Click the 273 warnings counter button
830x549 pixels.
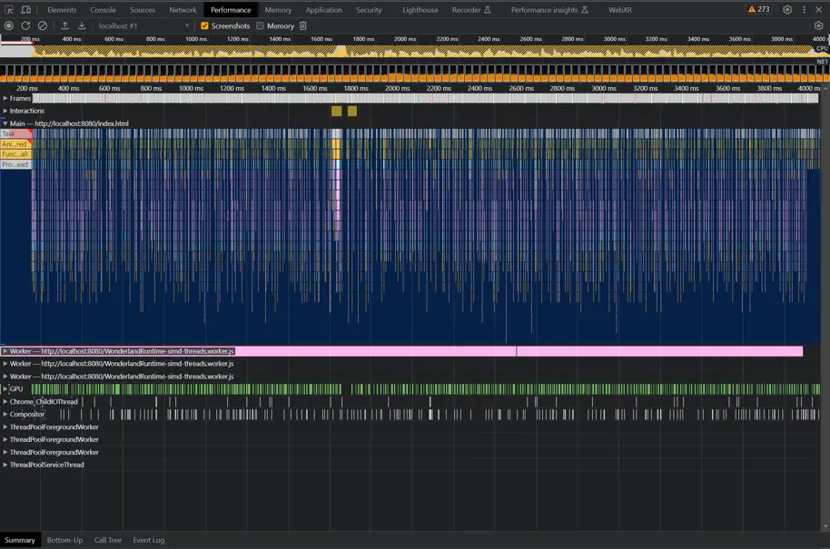pos(759,10)
